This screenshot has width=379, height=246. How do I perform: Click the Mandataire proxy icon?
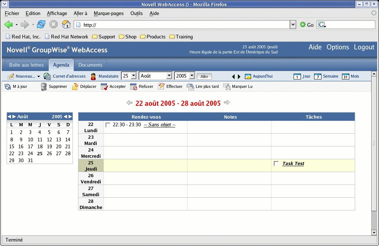(x=93, y=76)
